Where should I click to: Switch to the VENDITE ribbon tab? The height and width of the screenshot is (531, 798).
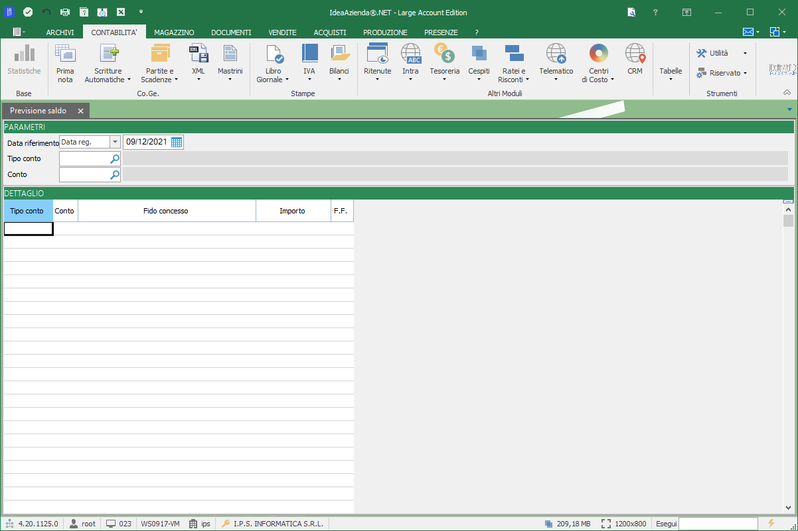(x=282, y=32)
